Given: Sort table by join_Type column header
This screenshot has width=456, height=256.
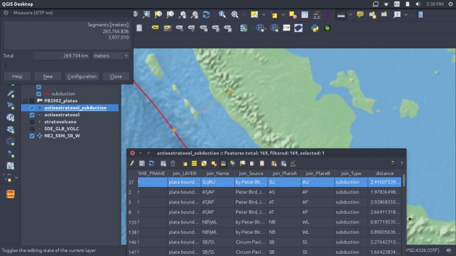Looking at the screenshot, I should click(x=351, y=173).
